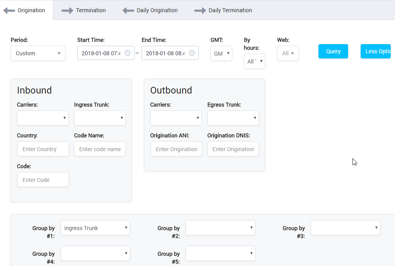Viewport: 395px width, 266px height.
Task: Open the Ingress Trunk dropdown
Action: pos(100,118)
